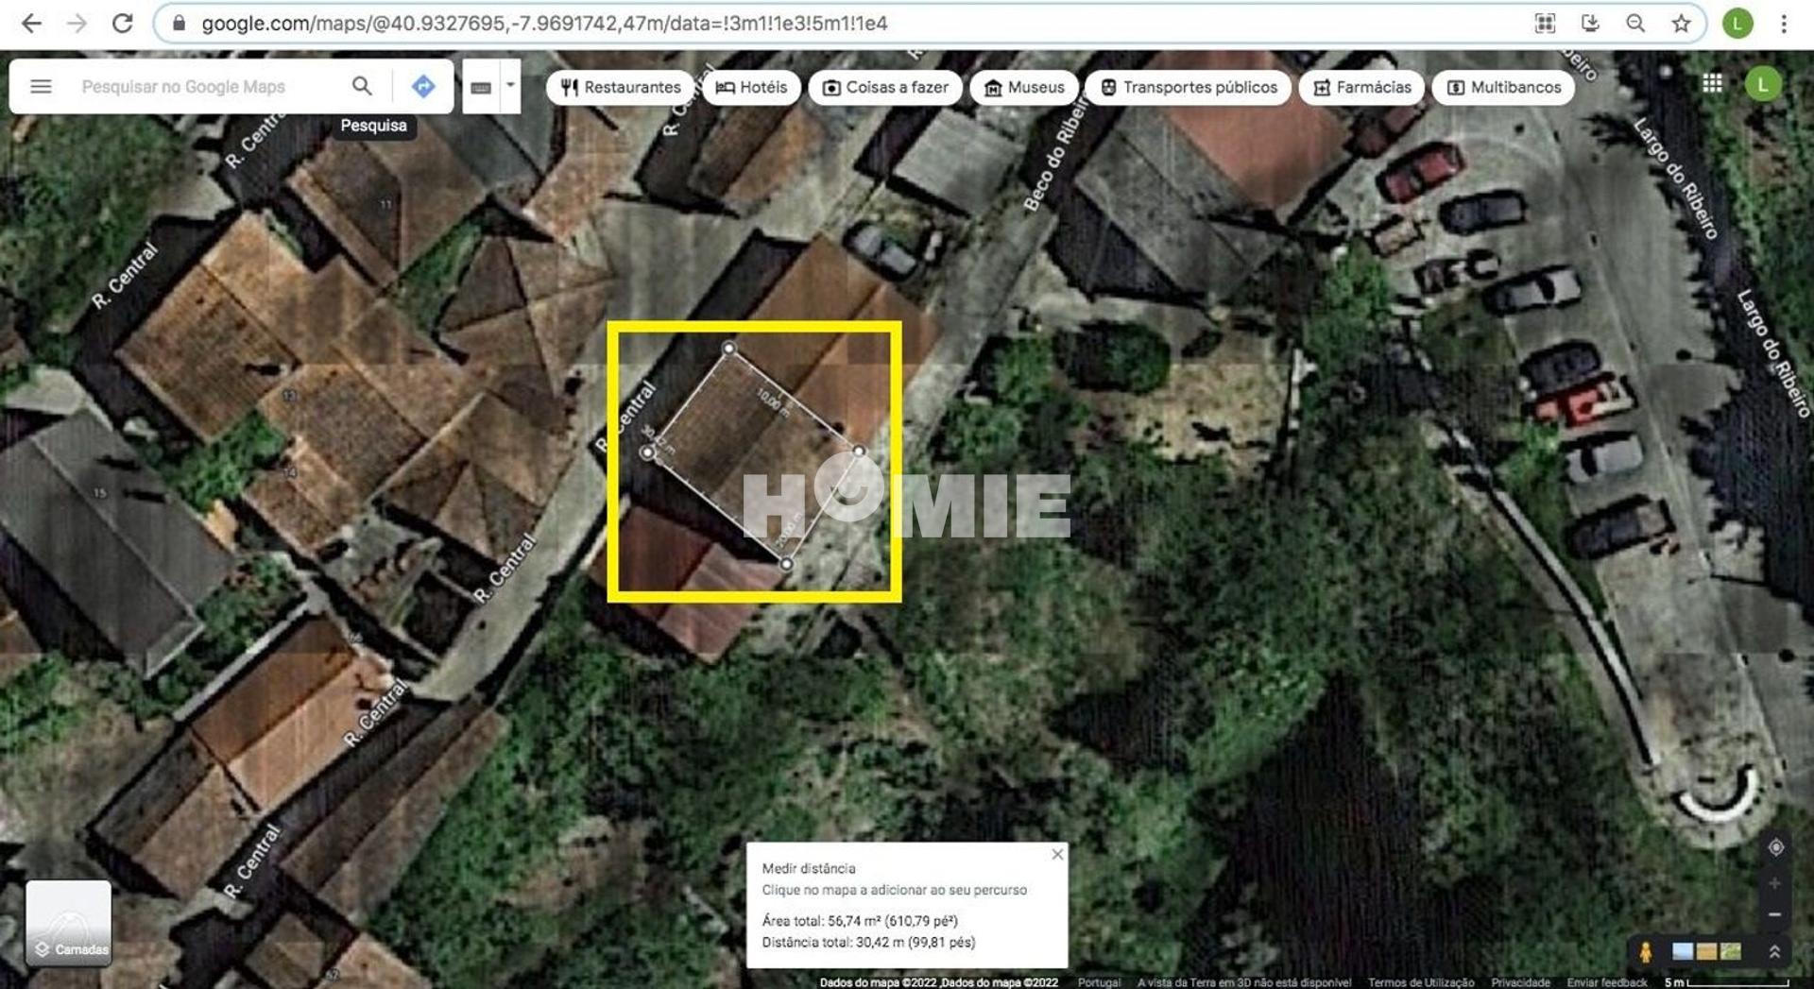Open the blue imagery thumbnail

[x=1683, y=951]
